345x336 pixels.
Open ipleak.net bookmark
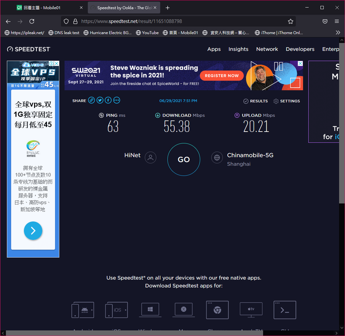24,33
